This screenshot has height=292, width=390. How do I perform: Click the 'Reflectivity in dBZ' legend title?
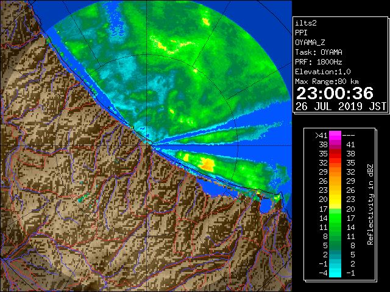(370, 204)
